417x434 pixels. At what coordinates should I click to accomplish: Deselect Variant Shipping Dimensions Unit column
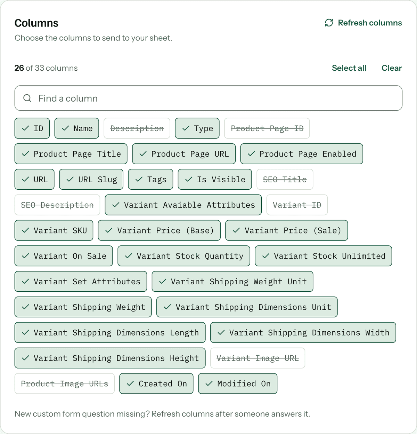[x=247, y=307]
